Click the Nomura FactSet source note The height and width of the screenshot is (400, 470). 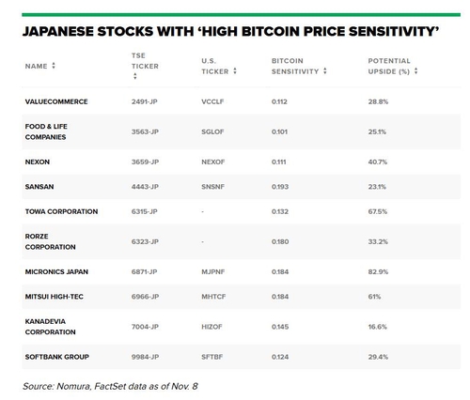110,386
